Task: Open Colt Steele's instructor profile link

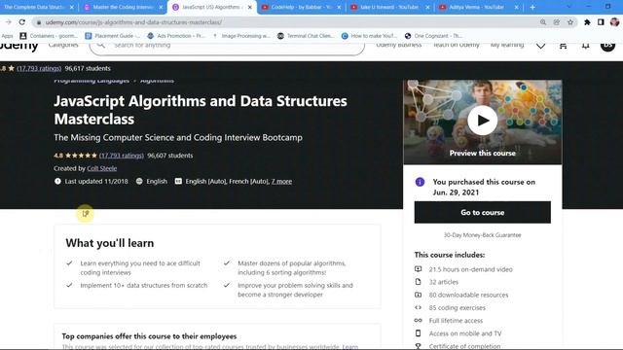Action: 101,168
